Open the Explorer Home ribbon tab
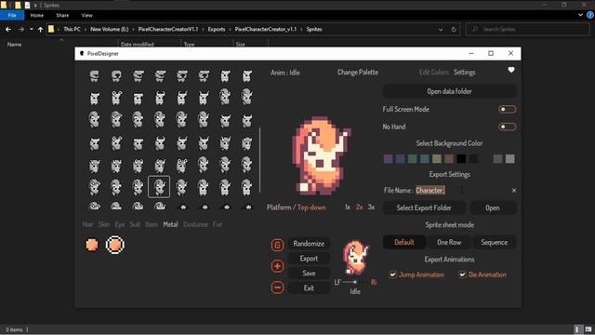 37,15
